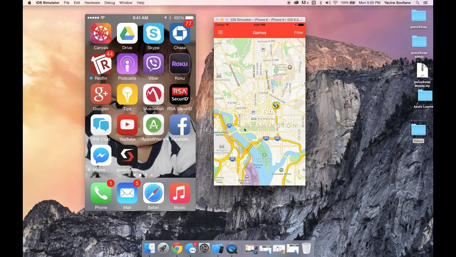Screen dimensions: 456x257
Task: Open the Apps@Work app
Action: point(154,125)
